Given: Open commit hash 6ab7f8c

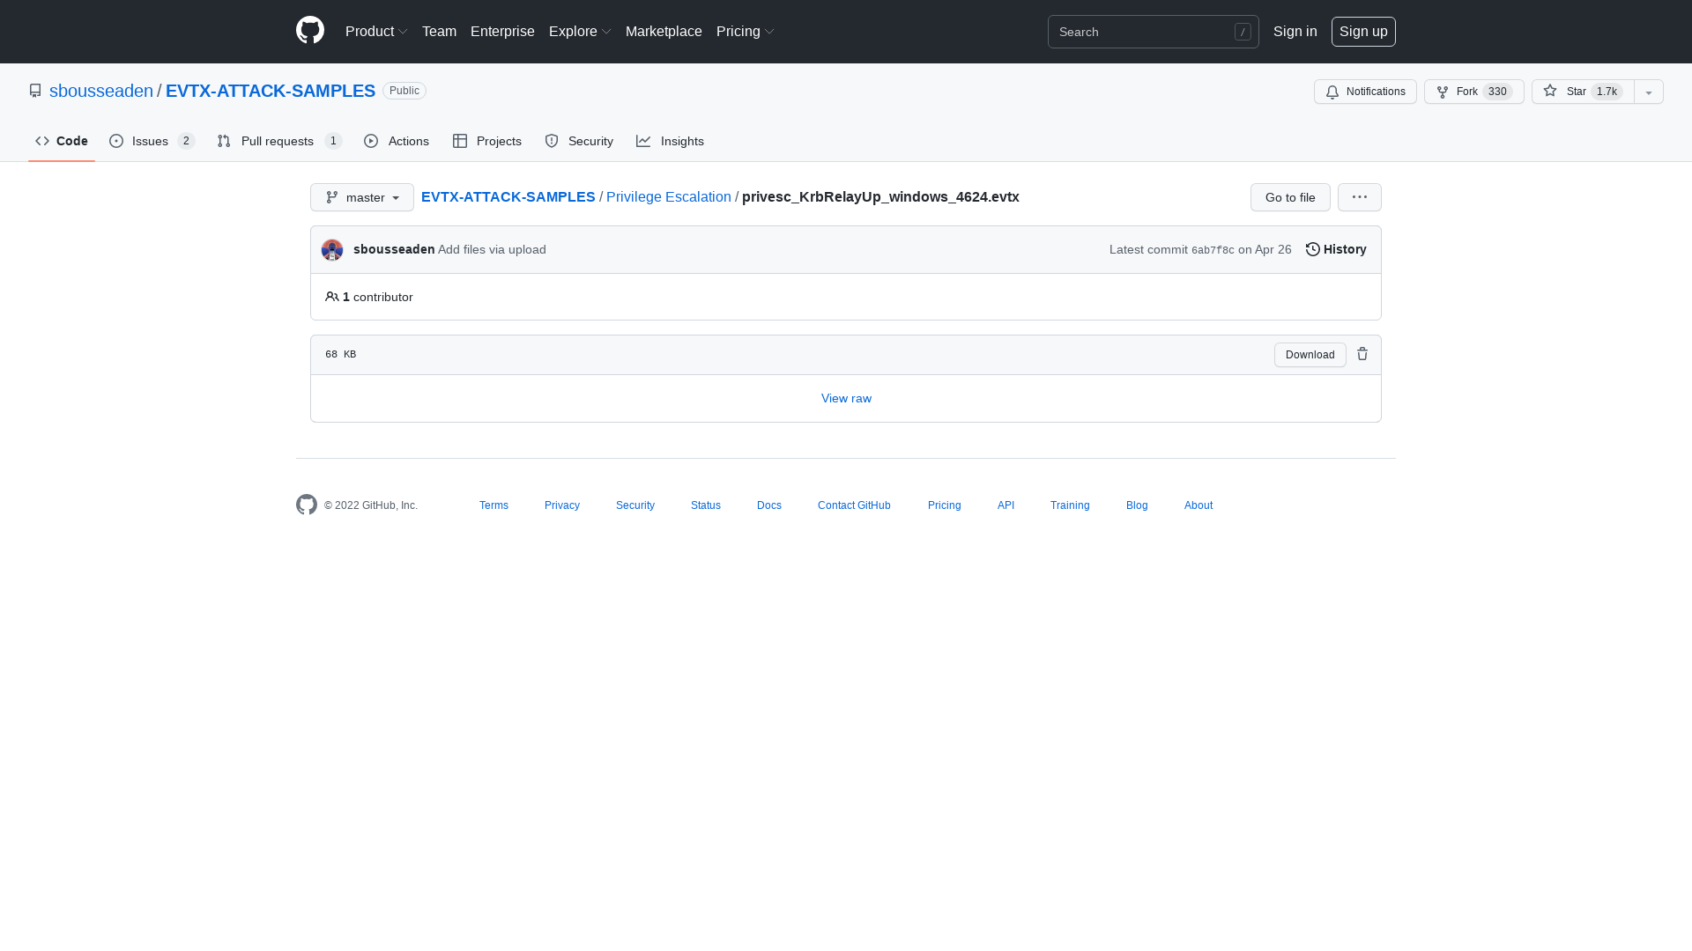Looking at the screenshot, I should (1213, 250).
